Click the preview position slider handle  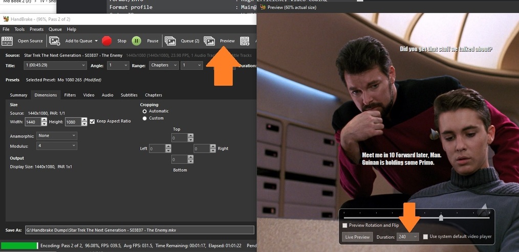[441, 217]
